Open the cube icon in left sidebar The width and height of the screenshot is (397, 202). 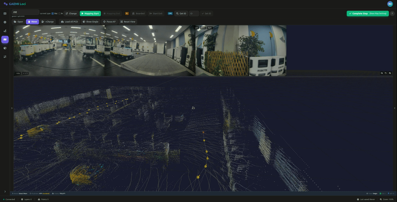[x=5, y=48]
